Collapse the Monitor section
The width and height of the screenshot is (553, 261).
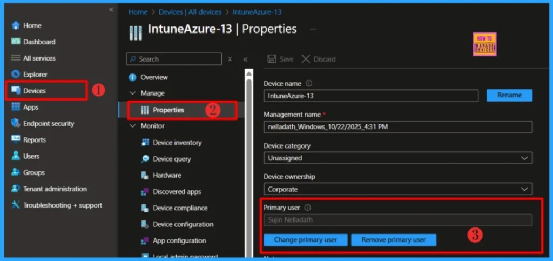point(133,126)
